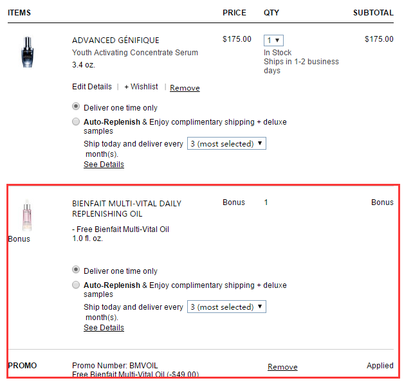Image resolution: width=413 pixels, height=385 pixels.
Task: Open See Details under the Bienfait auto-replenish option
Action: pyautogui.click(x=104, y=328)
